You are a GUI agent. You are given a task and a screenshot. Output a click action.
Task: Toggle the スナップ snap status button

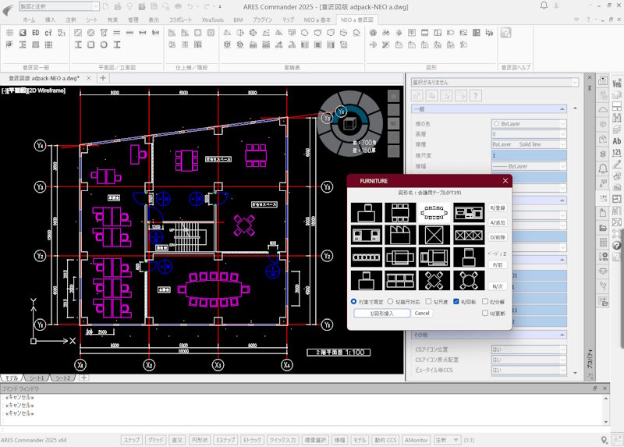point(131,440)
